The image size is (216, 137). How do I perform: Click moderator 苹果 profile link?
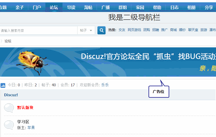point(31,128)
